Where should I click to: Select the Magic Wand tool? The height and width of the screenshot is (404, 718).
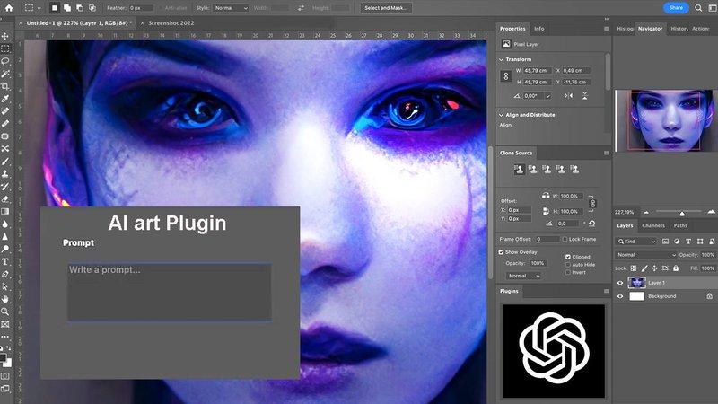tap(5, 74)
